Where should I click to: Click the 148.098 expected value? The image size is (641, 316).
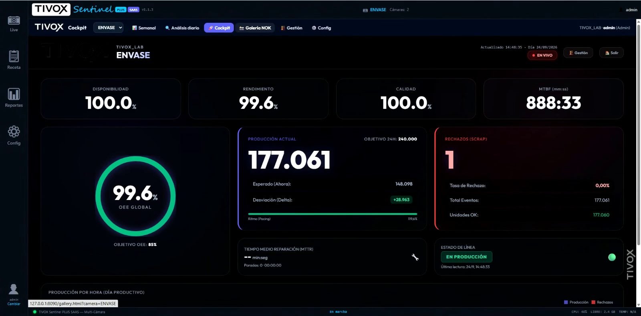click(x=404, y=184)
